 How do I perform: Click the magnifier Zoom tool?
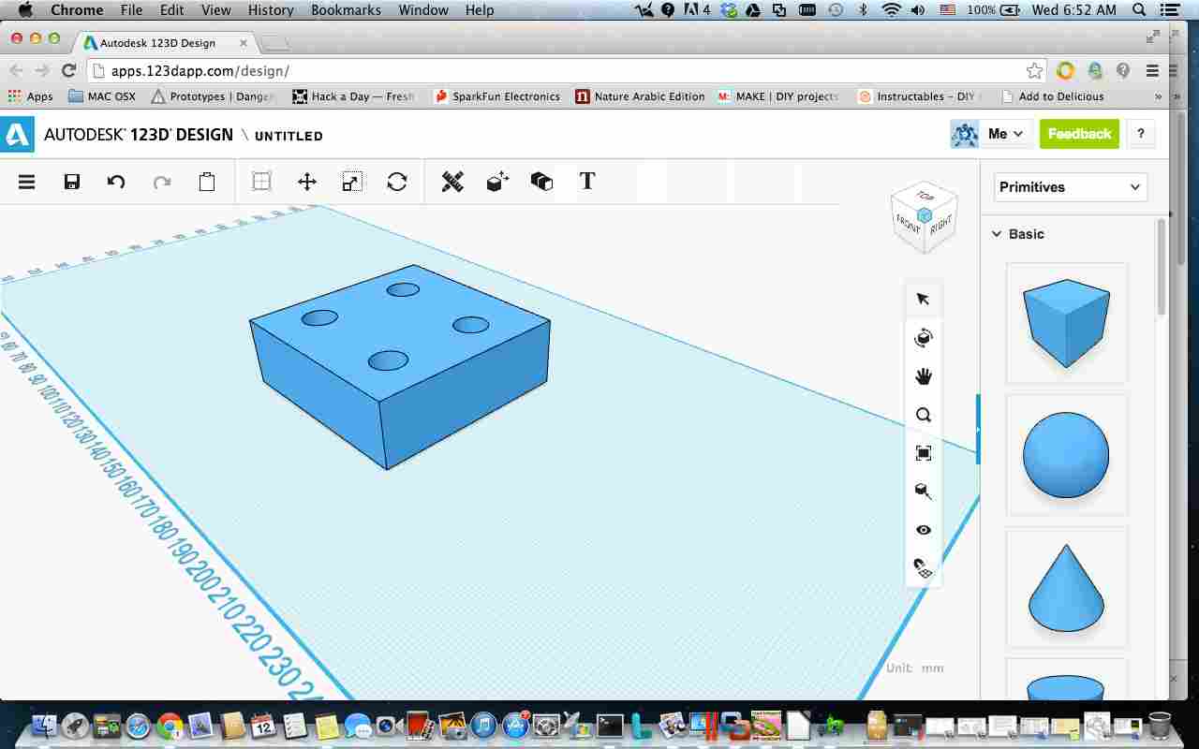(924, 415)
